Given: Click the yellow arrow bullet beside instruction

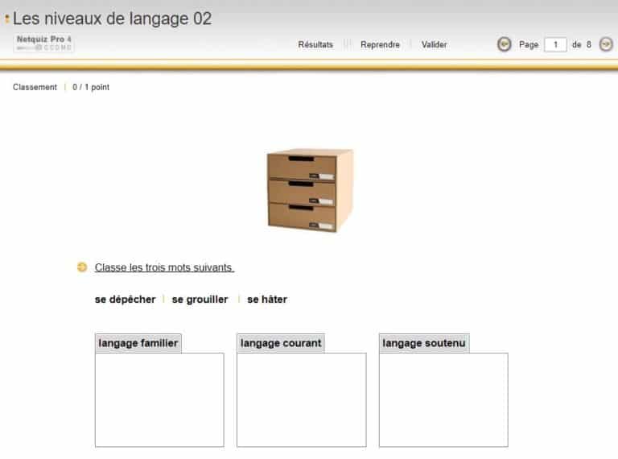Looking at the screenshot, I should tap(82, 267).
